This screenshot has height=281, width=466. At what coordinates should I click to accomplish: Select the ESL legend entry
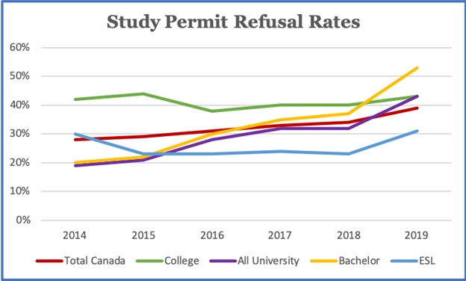[x=413, y=261]
